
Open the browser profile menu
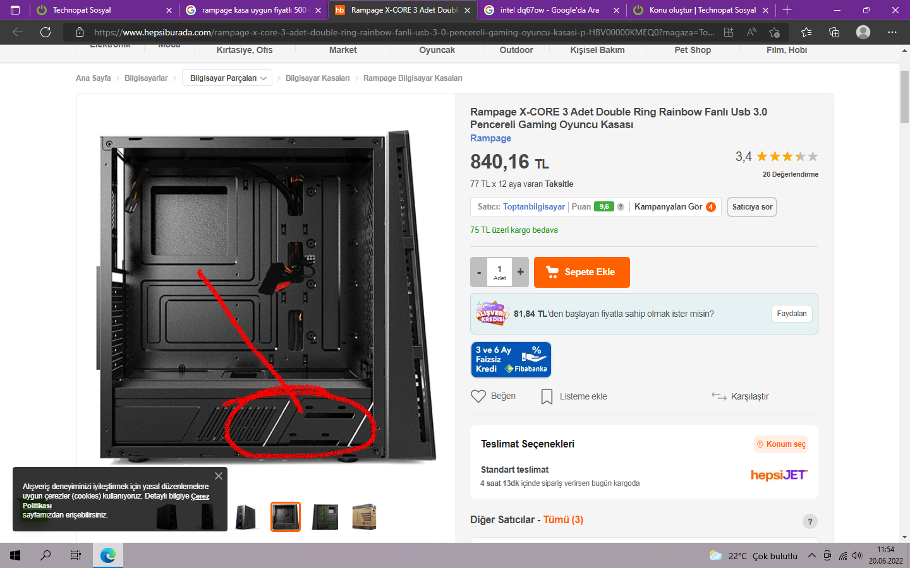coord(863,32)
